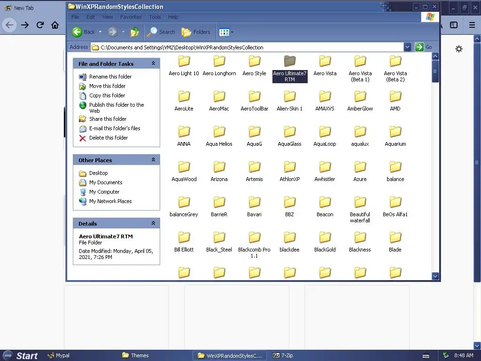Collapse the File and Folder Tasks panel

click(x=154, y=63)
